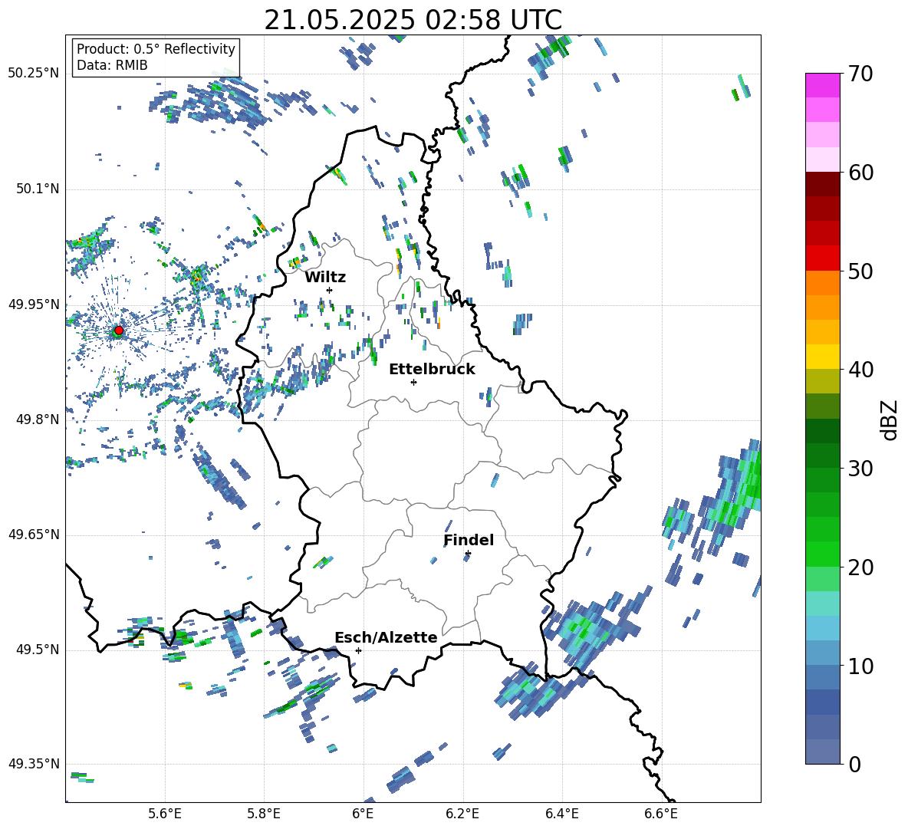The height and width of the screenshot is (829, 908).
Task: Click the Findel station label
Action: click(x=469, y=541)
